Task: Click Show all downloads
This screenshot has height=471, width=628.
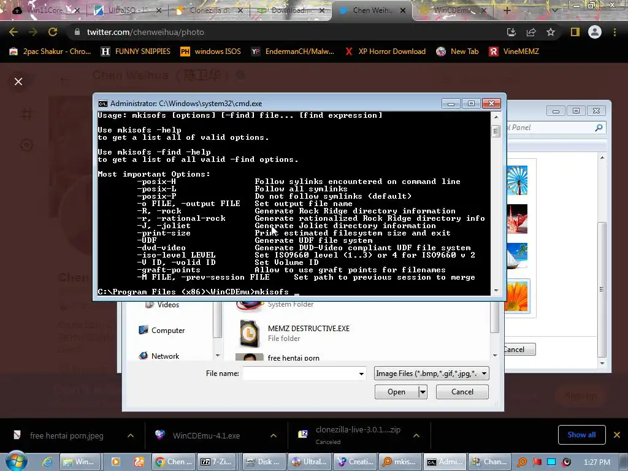Action: [581, 435]
